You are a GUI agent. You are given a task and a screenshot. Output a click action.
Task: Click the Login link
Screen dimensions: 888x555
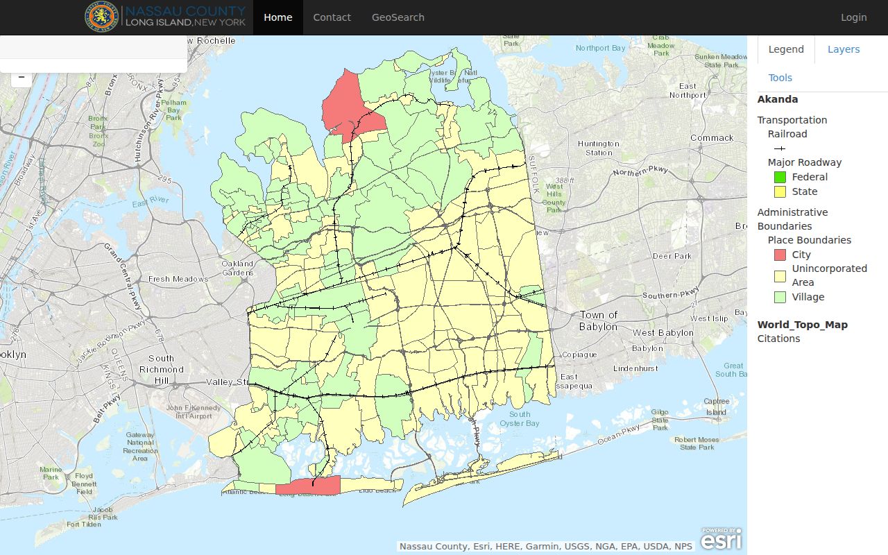pos(854,17)
